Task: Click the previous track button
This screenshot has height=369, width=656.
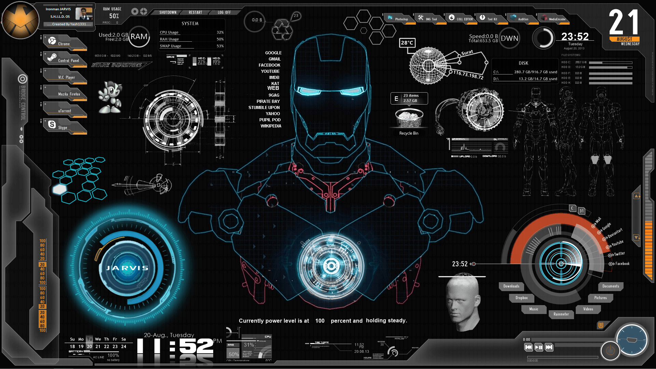Action: [528, 347]
